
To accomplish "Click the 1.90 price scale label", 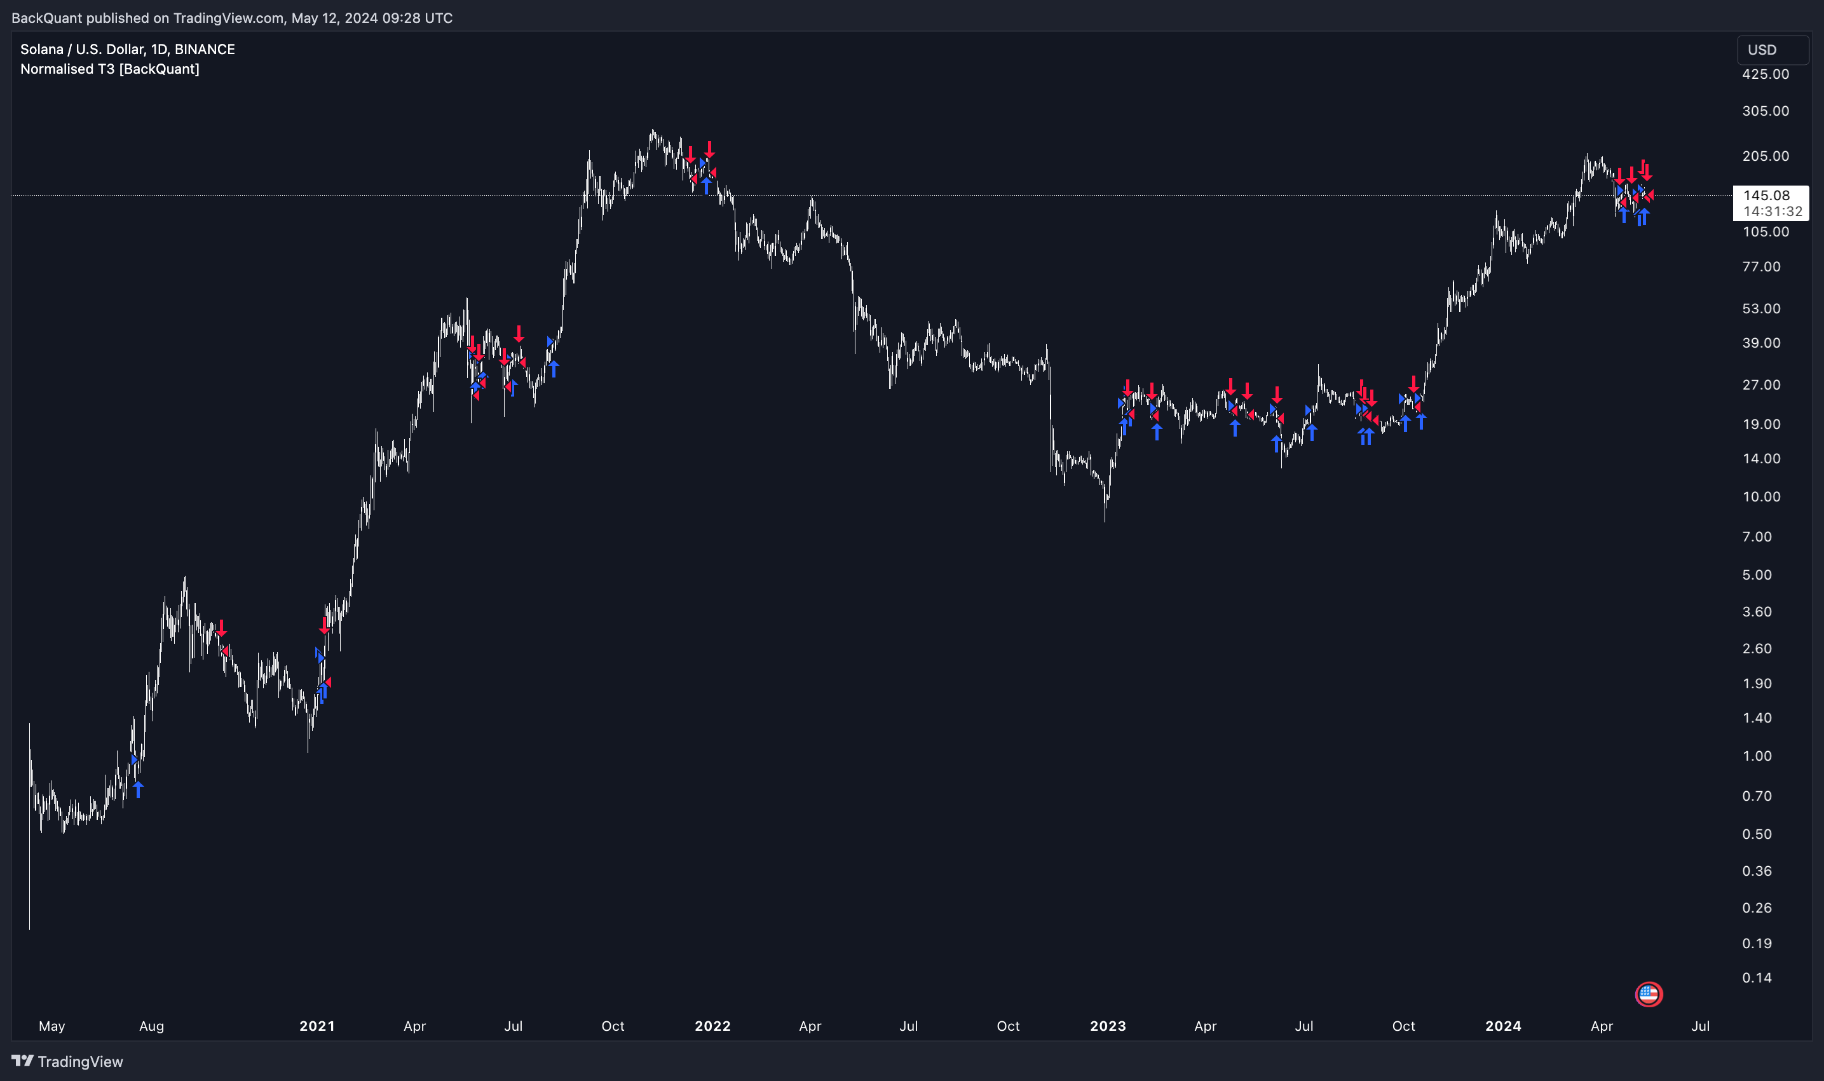I will tap(1756, 683).
